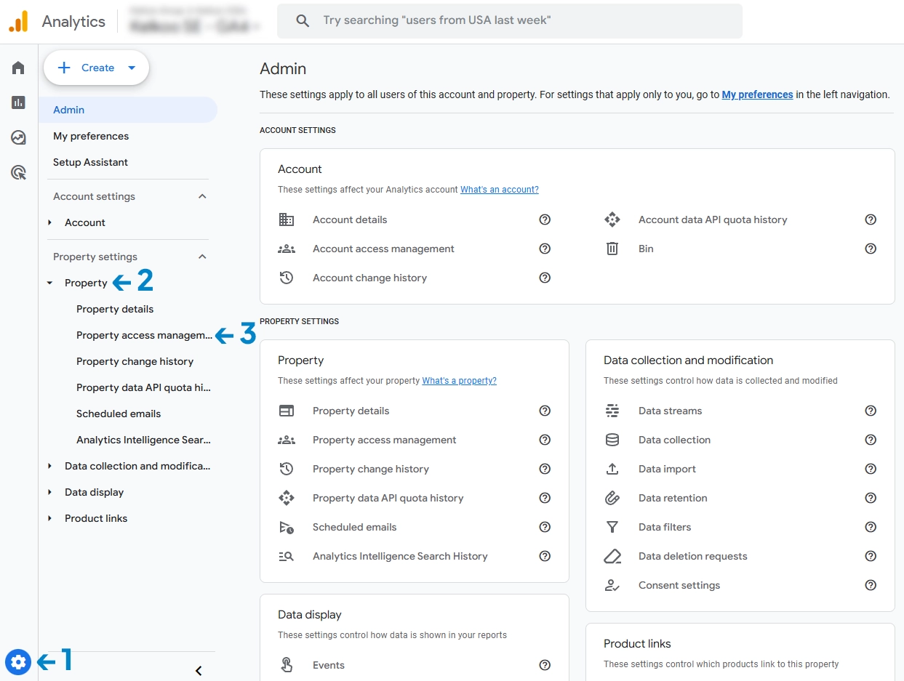Click the Bin trash icon
904x681 pixels.
pos(612,249)
